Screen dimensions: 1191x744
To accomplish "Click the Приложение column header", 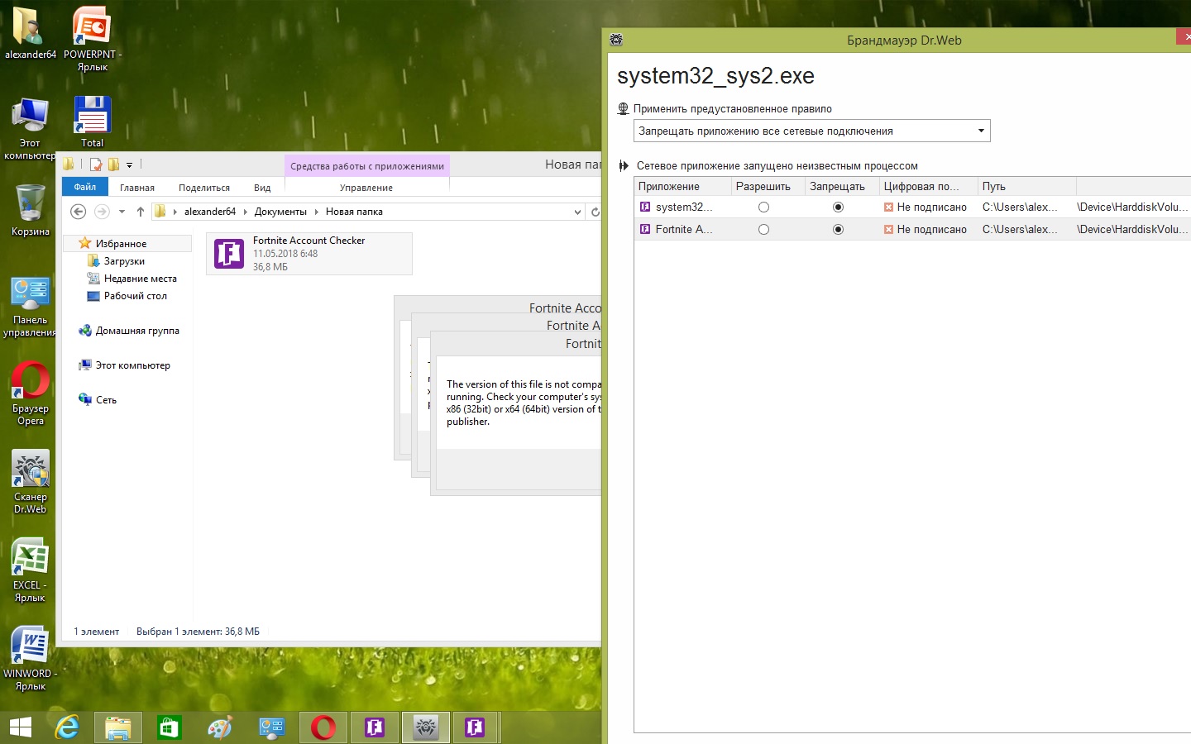I will pyautogui.click(x=682, y=186).
